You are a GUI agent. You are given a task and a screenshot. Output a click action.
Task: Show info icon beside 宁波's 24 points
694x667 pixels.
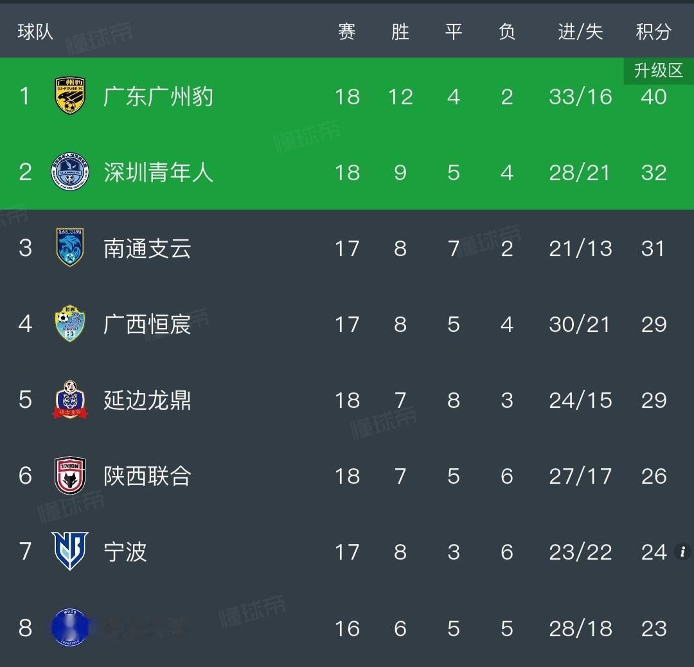click(x=682, y=552)
